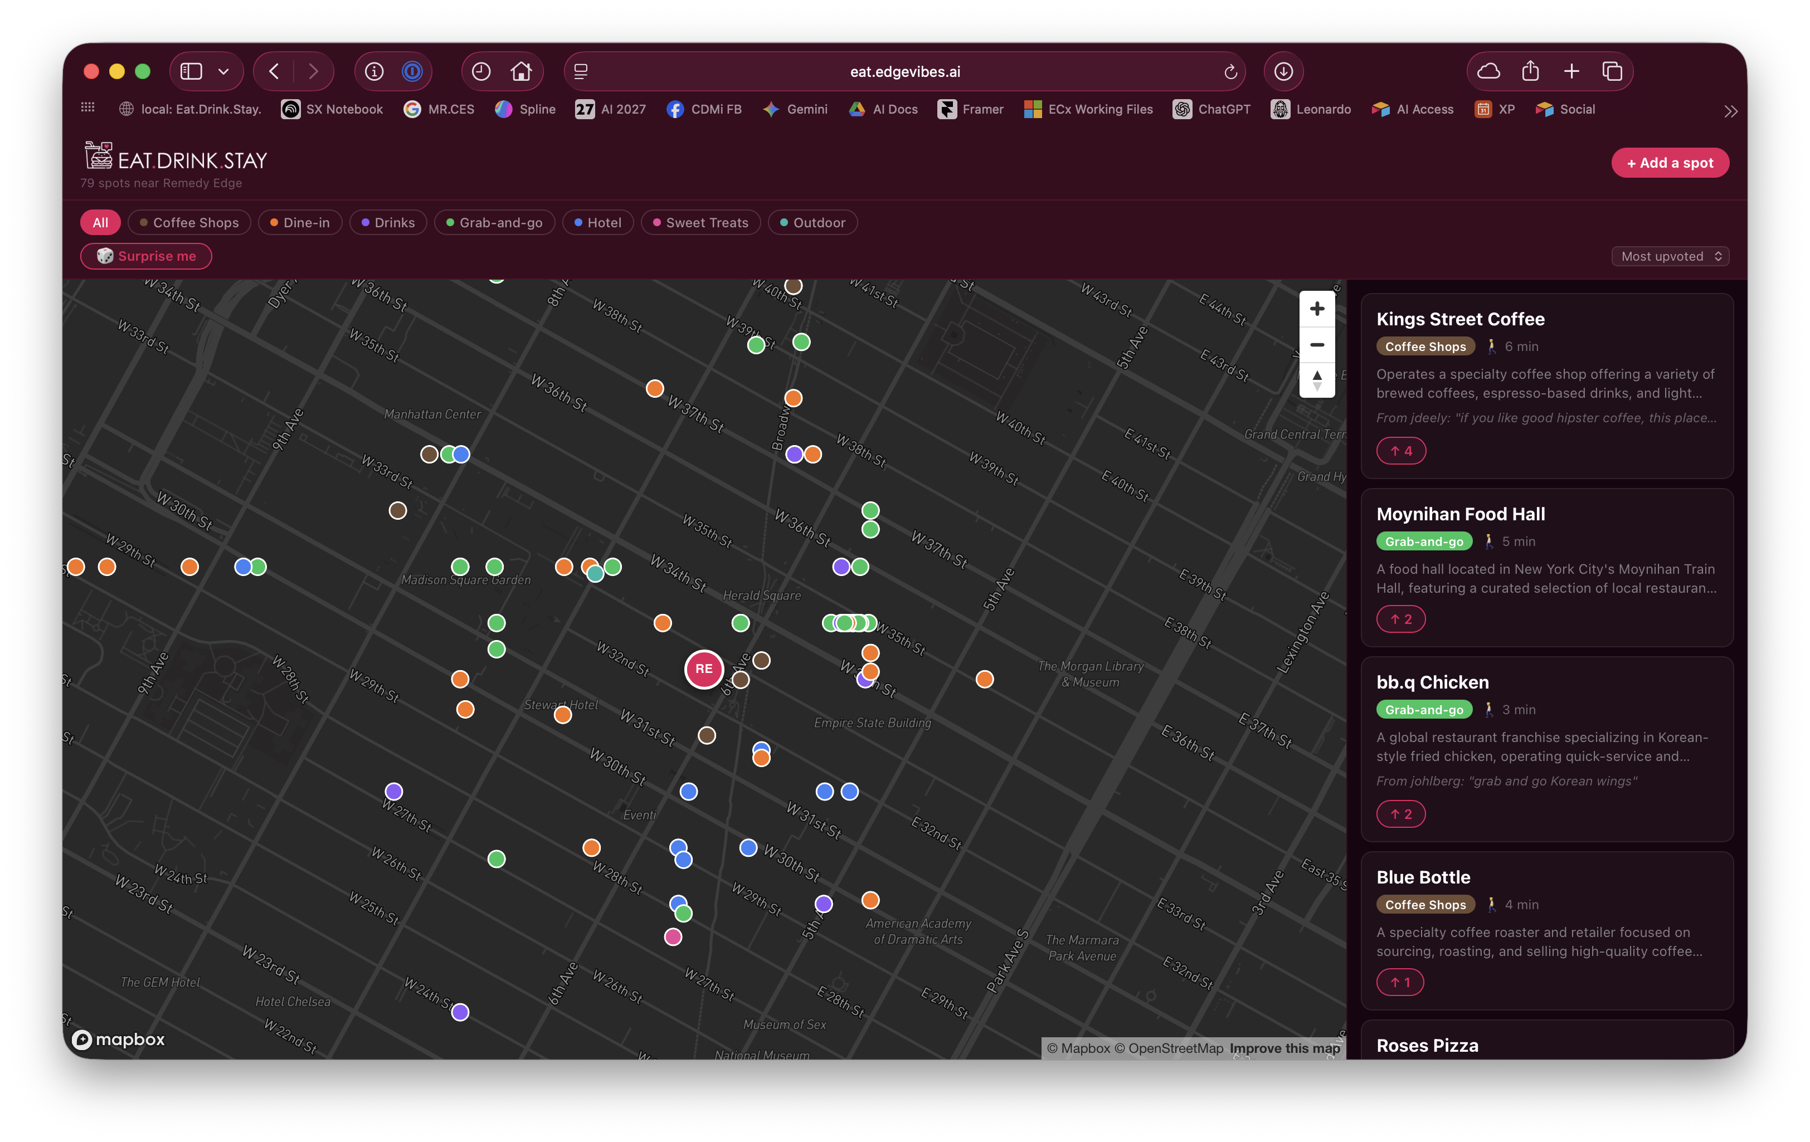The image size is (1810, 1142).
Task: Click the RE home marker on map
Action: pos(704,668)
